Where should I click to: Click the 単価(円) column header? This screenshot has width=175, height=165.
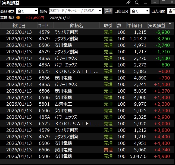(137, 26)
